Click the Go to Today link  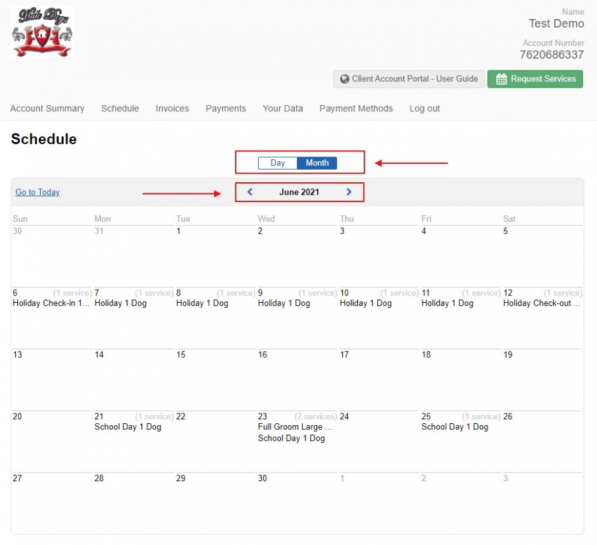click(x=38, y=192)
